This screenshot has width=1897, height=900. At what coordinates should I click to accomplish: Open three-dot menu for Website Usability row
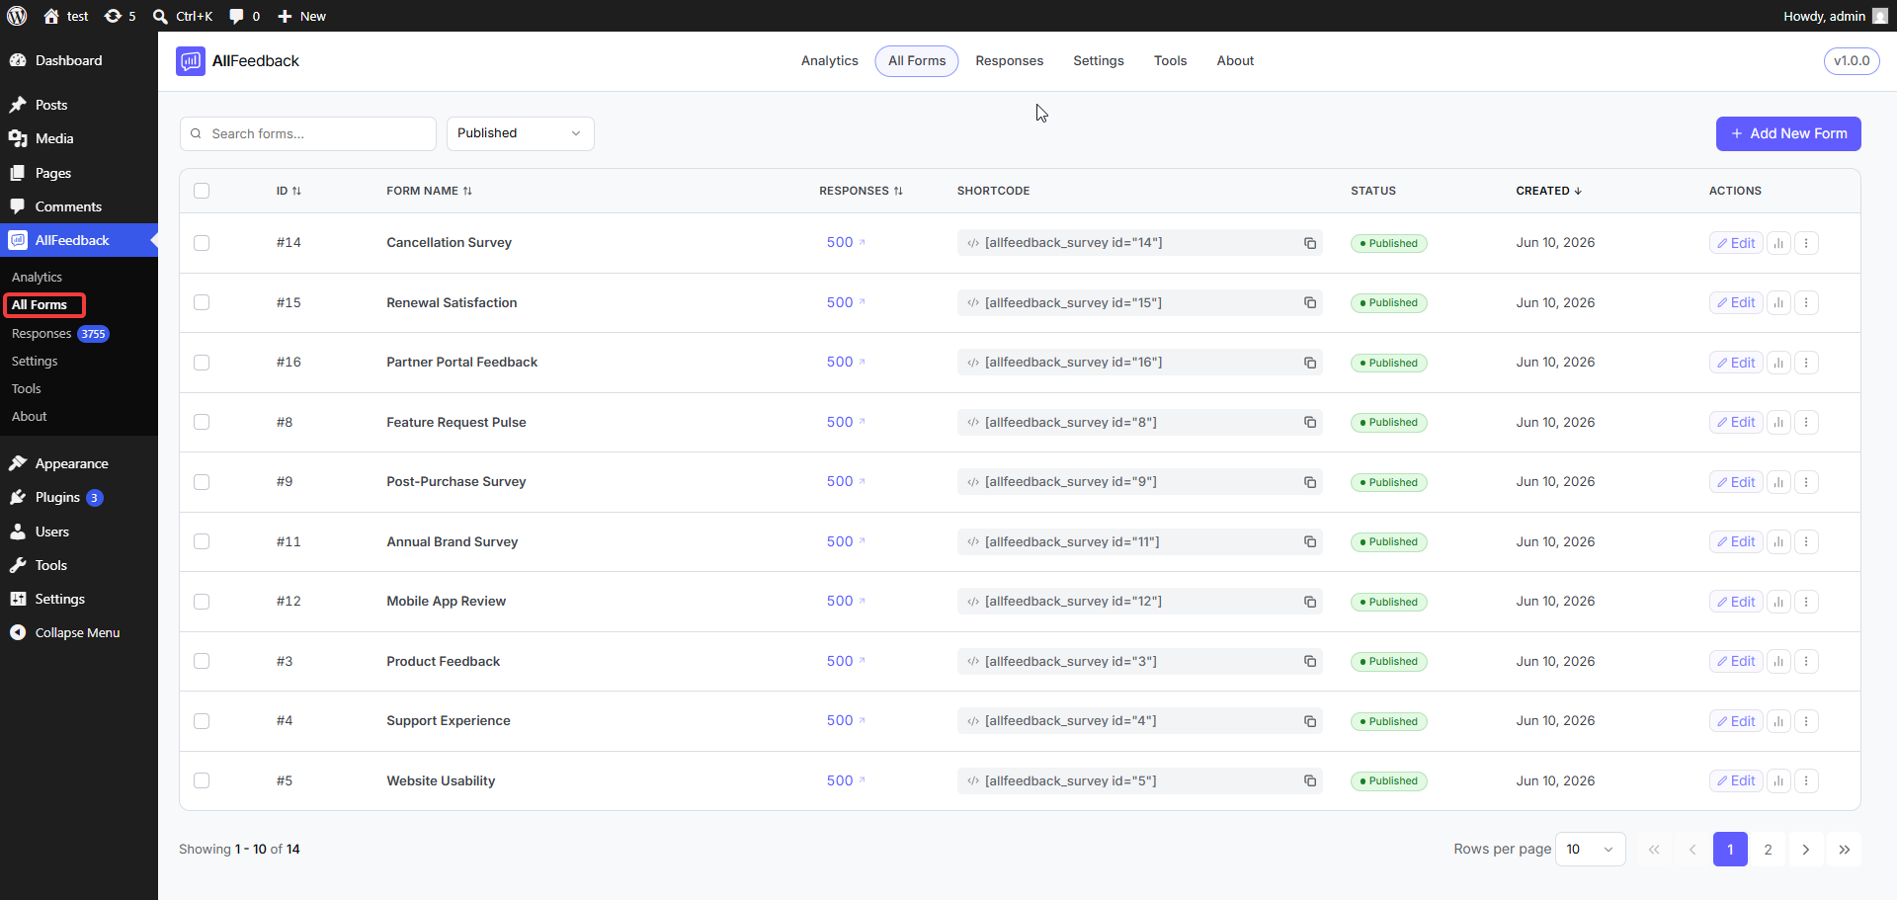click(1806, 781)
